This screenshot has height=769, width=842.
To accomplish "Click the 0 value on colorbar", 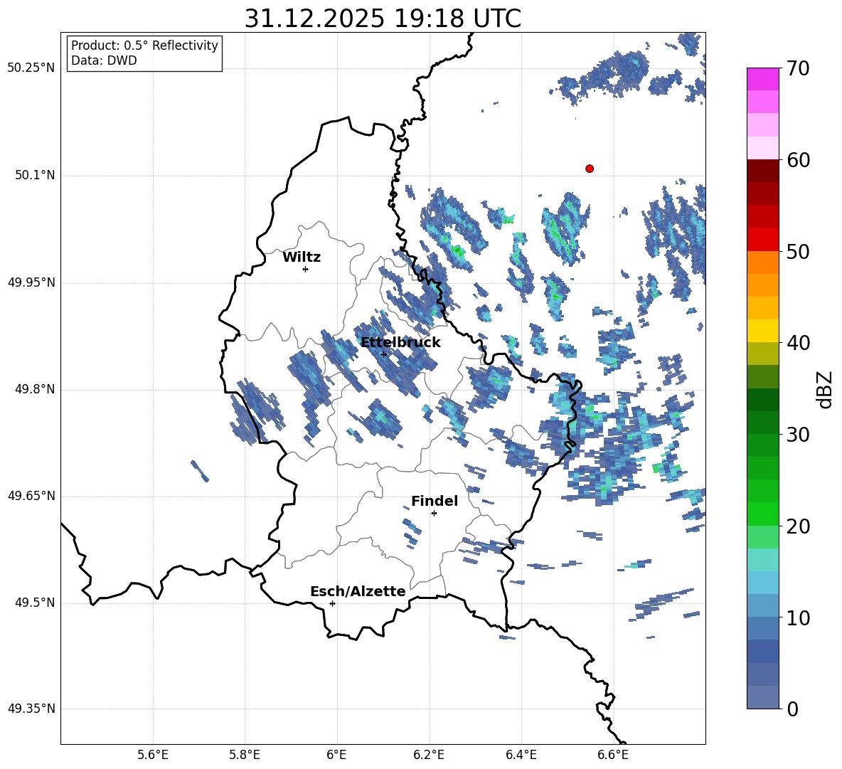I will pyautogui.click(x=792, y=709).
